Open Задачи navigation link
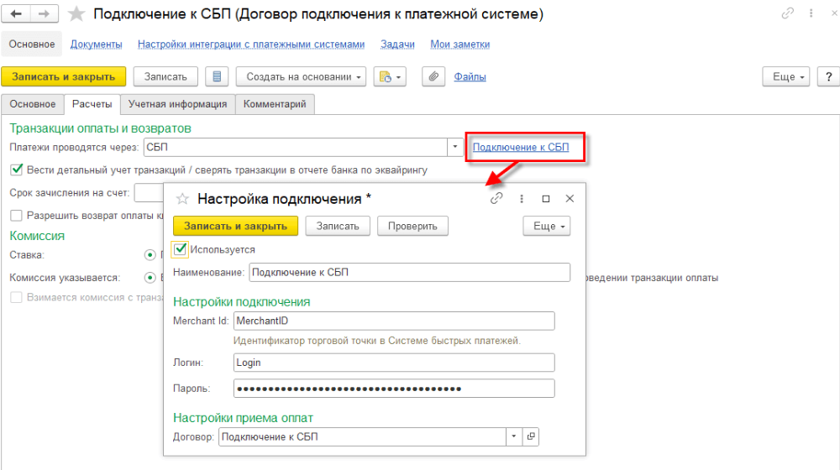Image resolution: width=840 pixels, height=470 pixels. click(397, 44)
